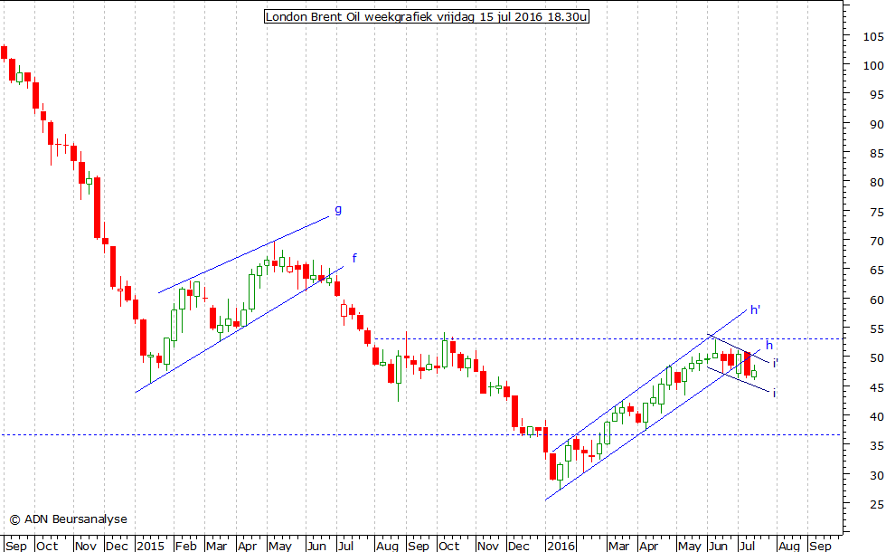
Task: Select the trendline label "f"
Action: [354, 258]
